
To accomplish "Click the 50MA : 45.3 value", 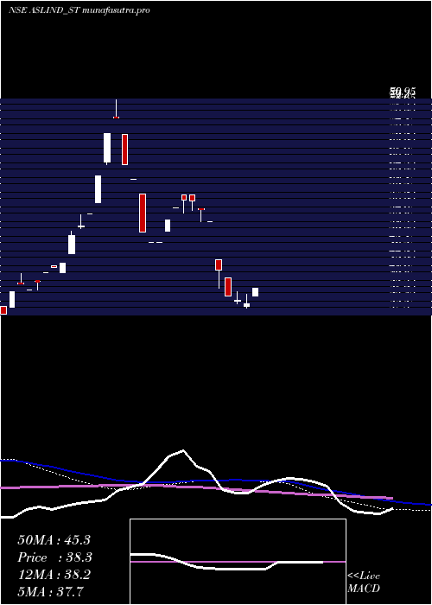I will pos(54,540).
